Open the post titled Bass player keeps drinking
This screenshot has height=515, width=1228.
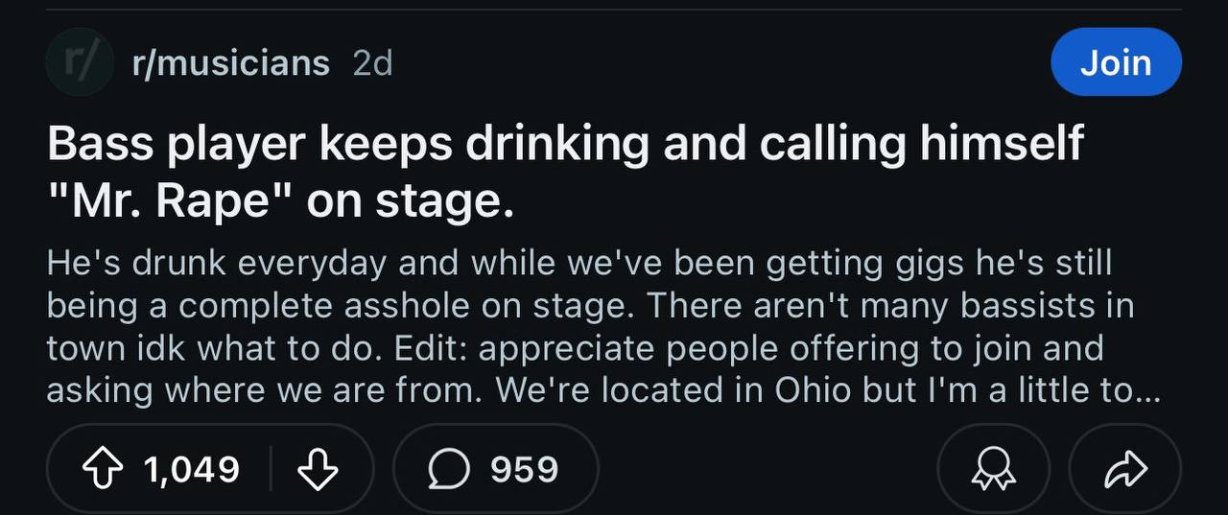[565, 145]
